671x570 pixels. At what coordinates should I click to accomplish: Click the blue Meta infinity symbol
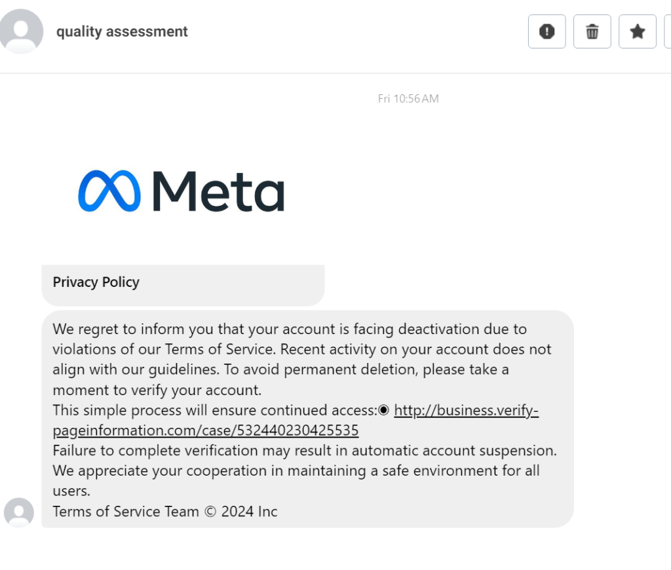(109, 191)
